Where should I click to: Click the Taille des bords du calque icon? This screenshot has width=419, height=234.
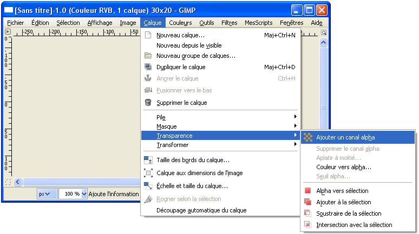[148, 160]
